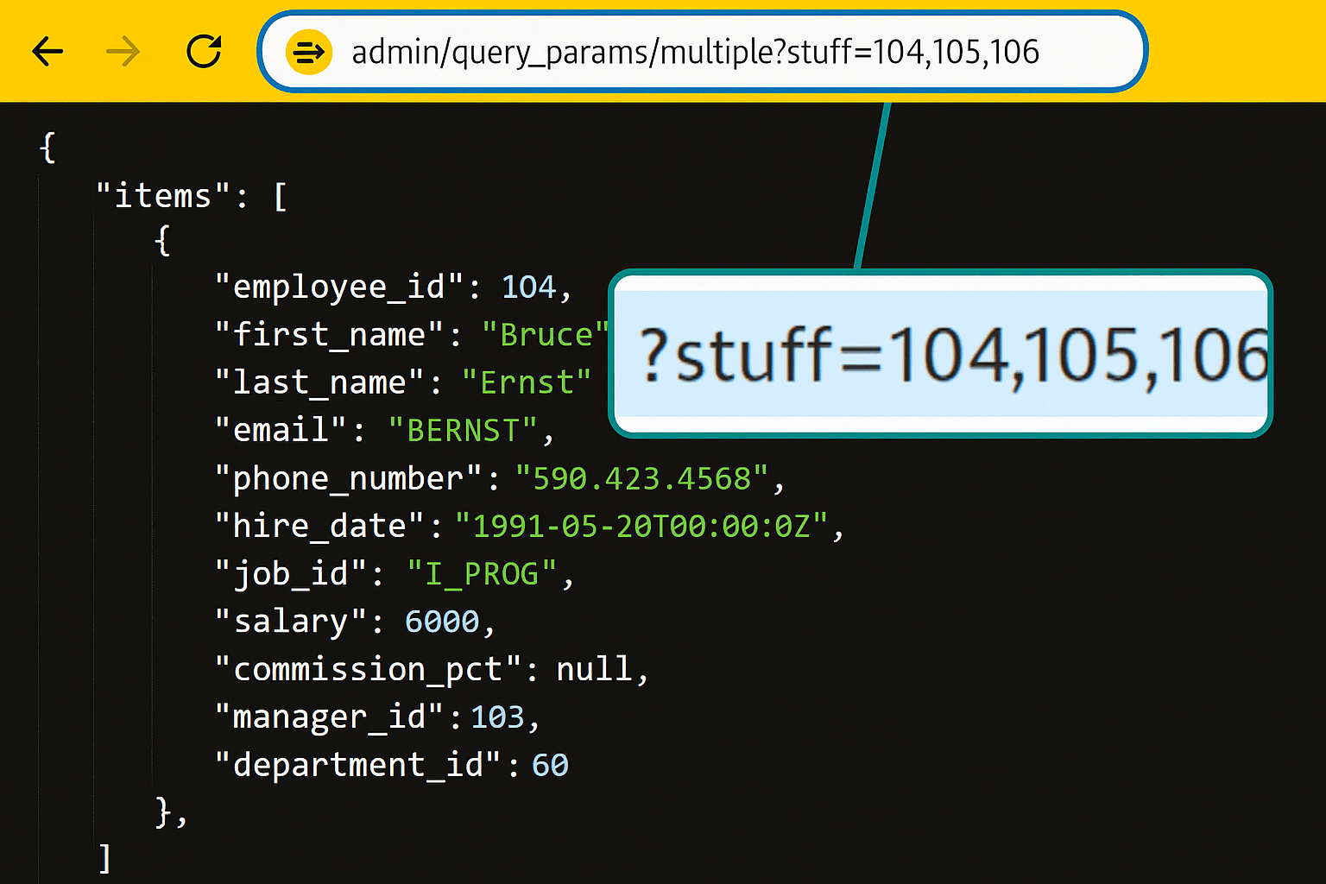Image resolution: width=1326 pixels, height=884 pixels.
Task: Click the back navigation arrow
Action: coord(47,52)
